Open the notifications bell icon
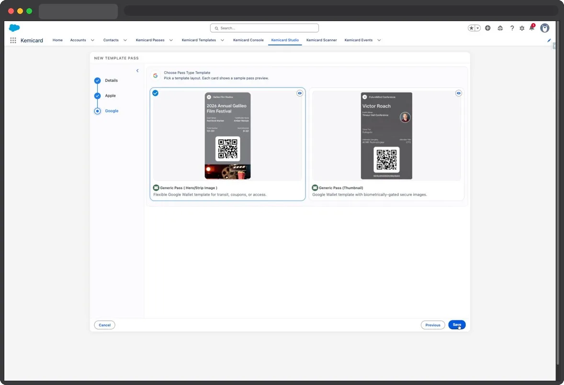 pyautogui.click(x=532, y=27)
